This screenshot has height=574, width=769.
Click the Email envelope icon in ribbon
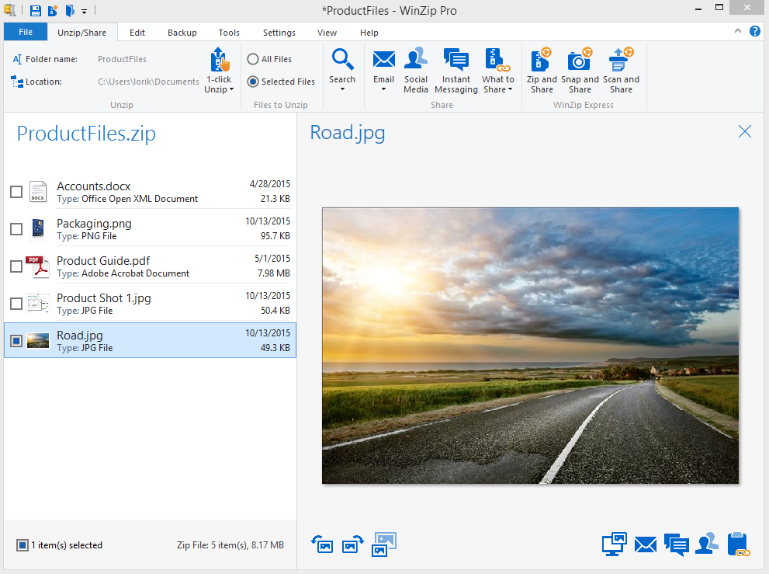click(x=383, y=59)
